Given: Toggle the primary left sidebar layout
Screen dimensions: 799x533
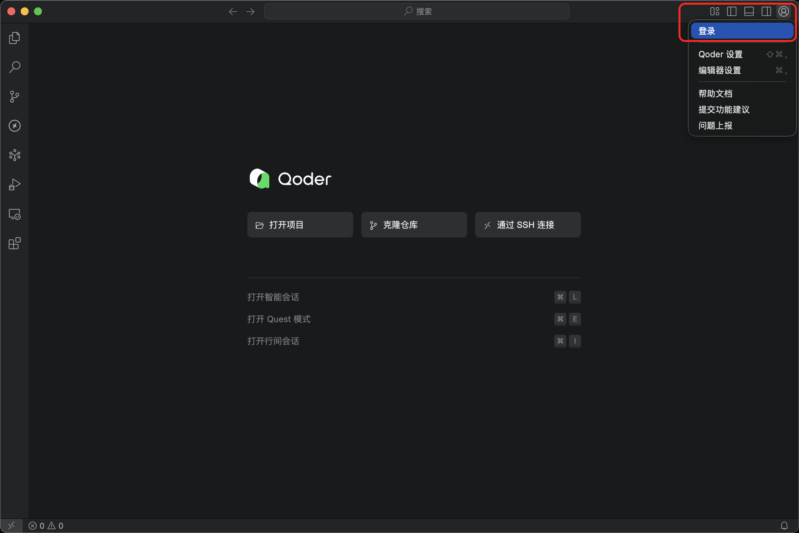Looking at the screenshot, I should [x=731, y=12].
